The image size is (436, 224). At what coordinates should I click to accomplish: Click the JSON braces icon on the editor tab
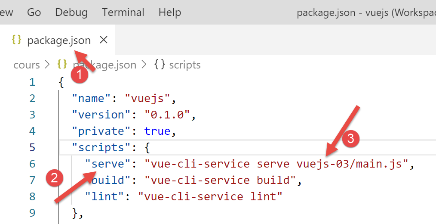[17, 40]
